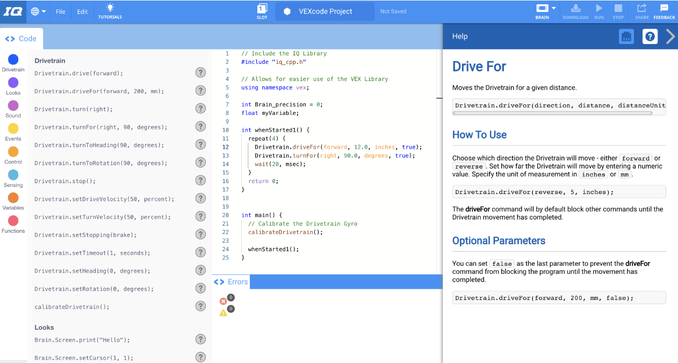This screenshot has width=678, height=363.
Task: Select the Sensing category circle
Action: click(13, 175)
